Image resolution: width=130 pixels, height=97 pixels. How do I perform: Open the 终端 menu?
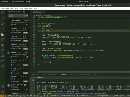click(x=31, y=8)
